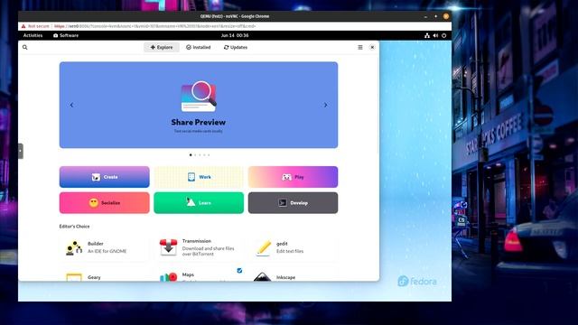The image size is (578, 325).
Task: Show next featured banner
Action: click(x=325, y=105)
